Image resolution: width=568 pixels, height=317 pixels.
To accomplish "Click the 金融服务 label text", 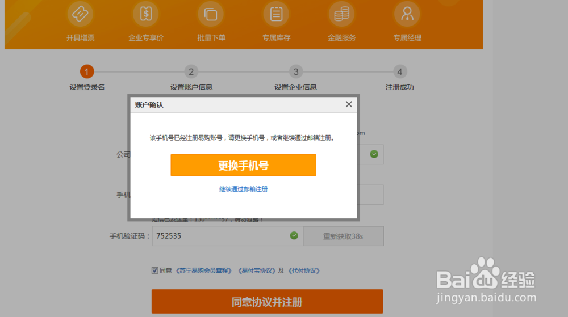I will point(341,38).
